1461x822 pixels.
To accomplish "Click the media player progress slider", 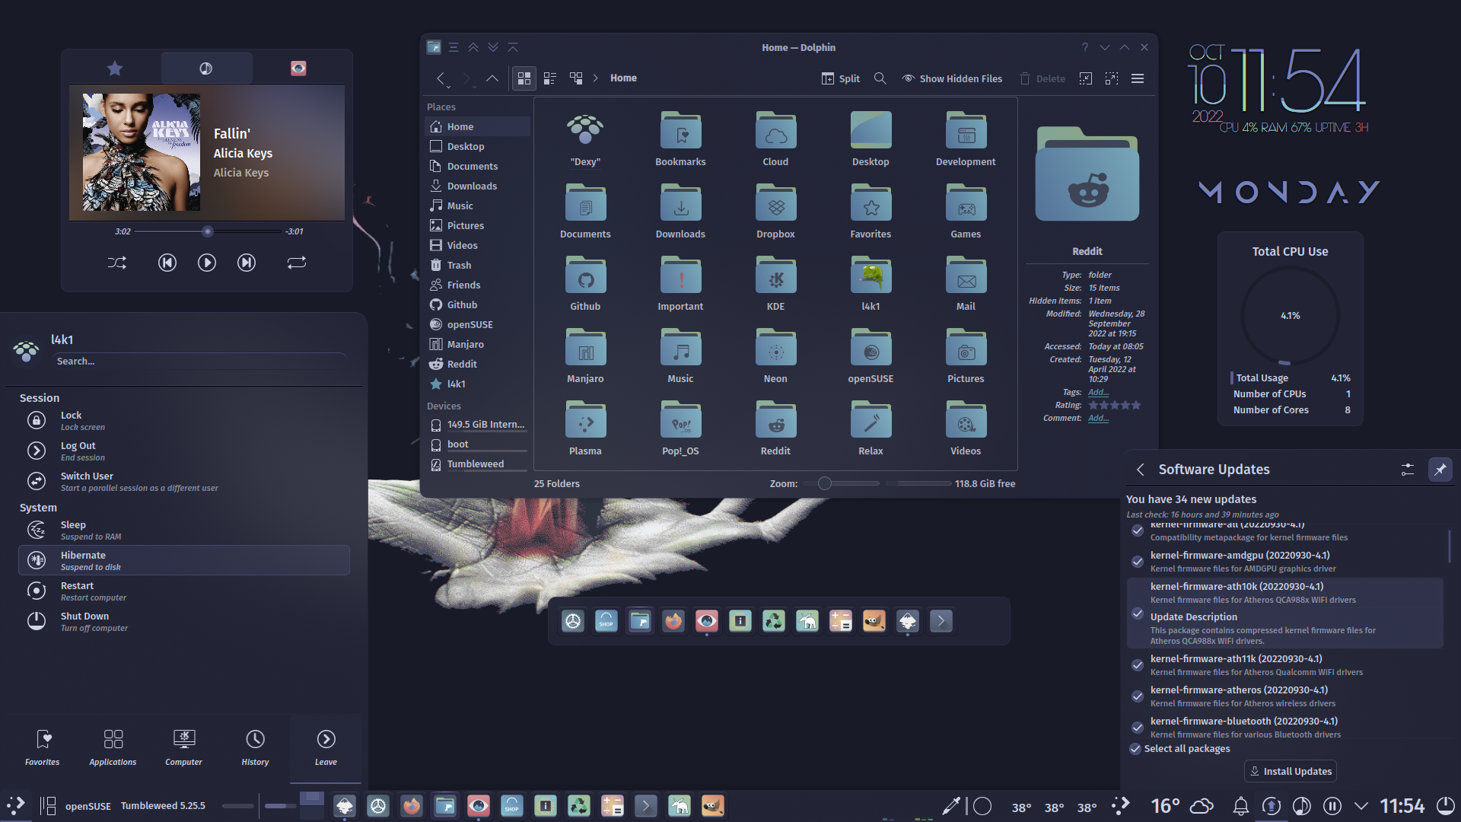I will tap(208, 231).
